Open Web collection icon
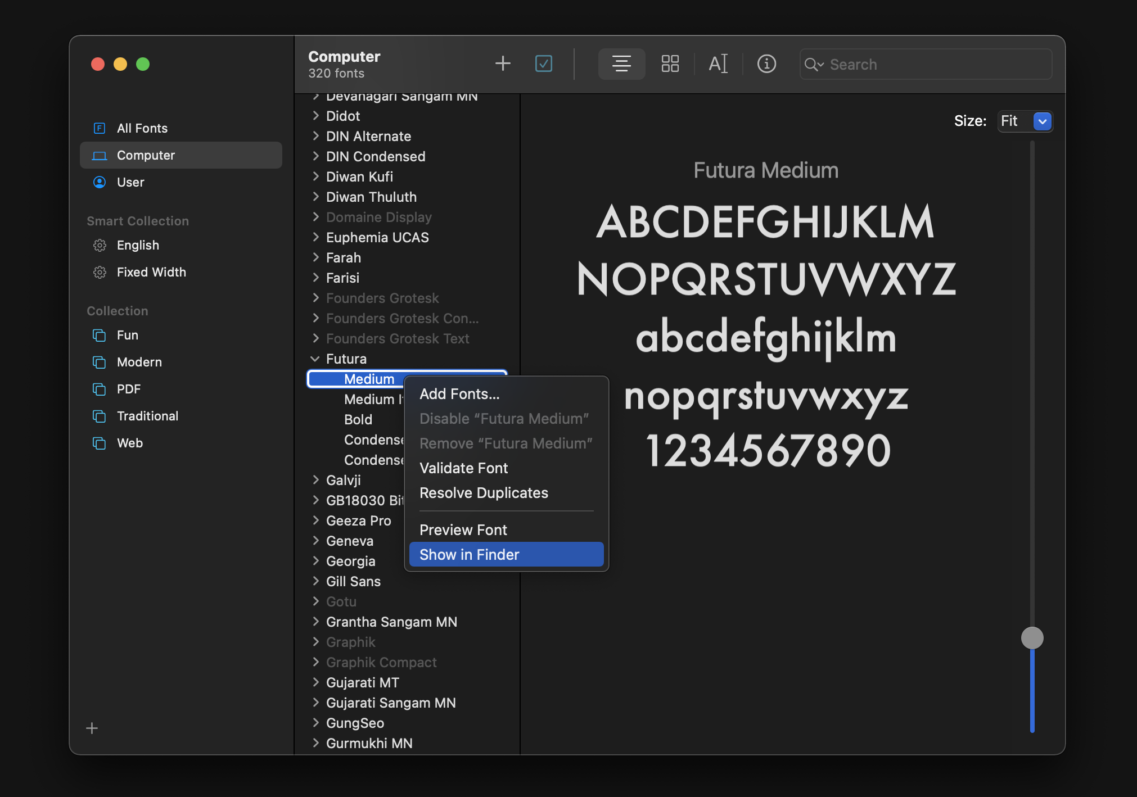1137x797 pixels. coord(100,443)
